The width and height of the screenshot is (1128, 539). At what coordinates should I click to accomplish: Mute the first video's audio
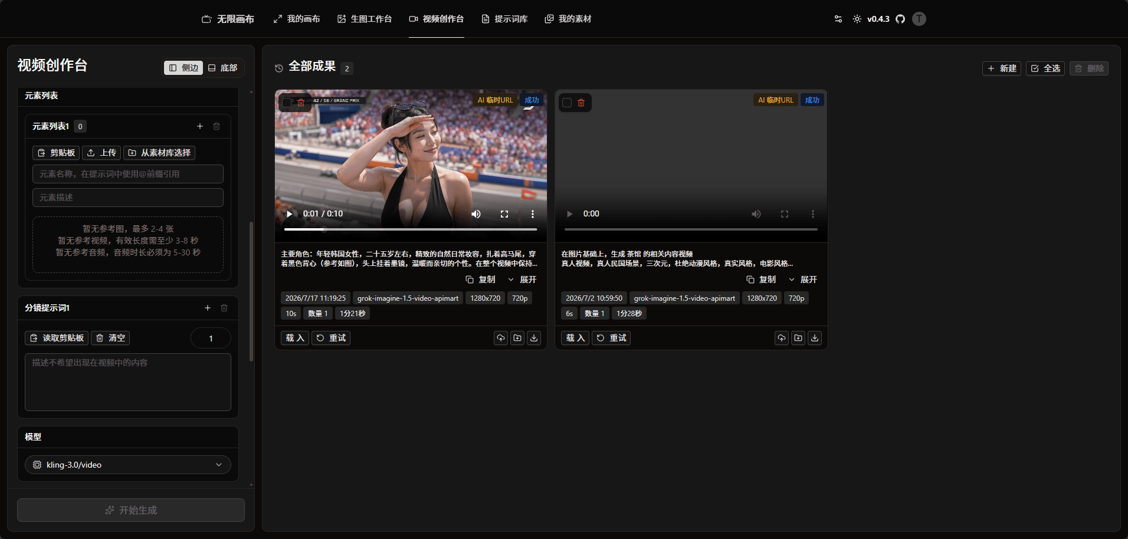tap(476, 214)
